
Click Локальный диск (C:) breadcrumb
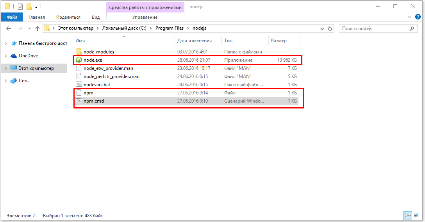point(124,28)
